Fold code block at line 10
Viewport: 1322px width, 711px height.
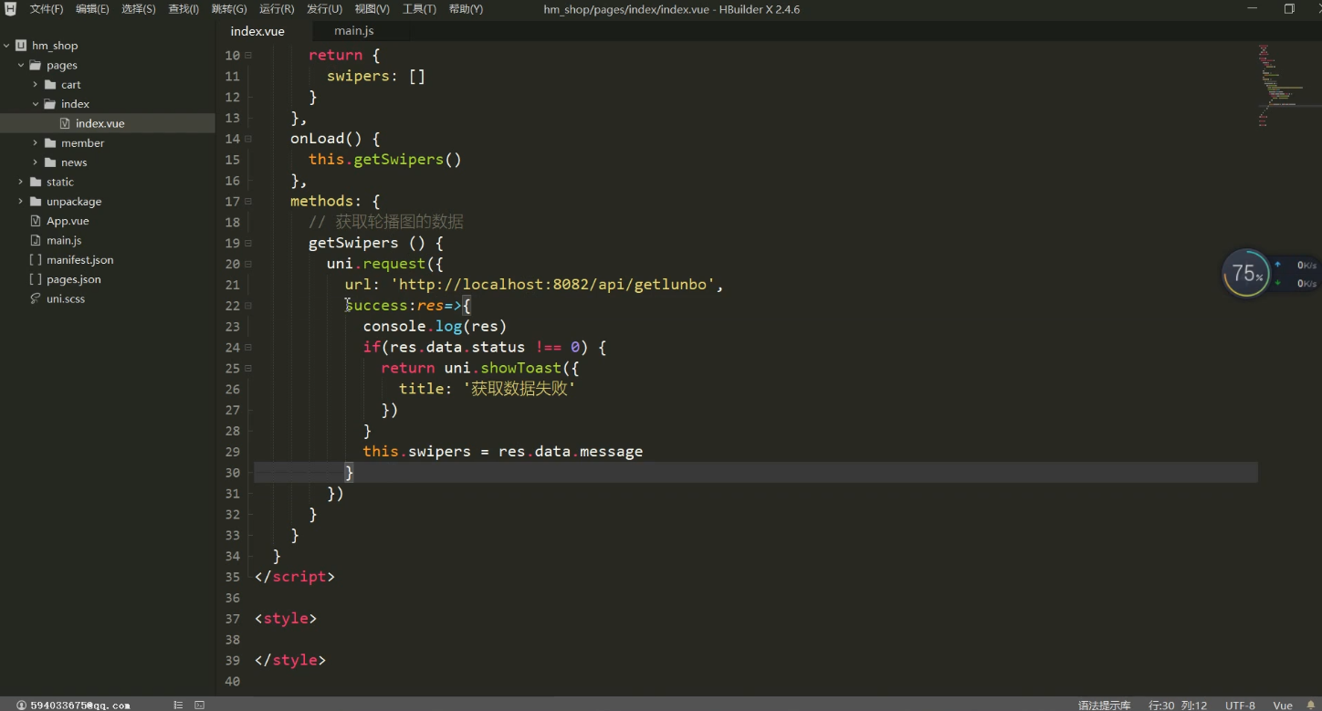247,55
